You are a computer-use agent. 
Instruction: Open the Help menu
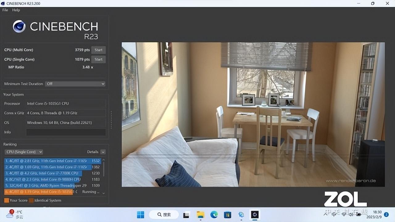(x=16, y=10)
